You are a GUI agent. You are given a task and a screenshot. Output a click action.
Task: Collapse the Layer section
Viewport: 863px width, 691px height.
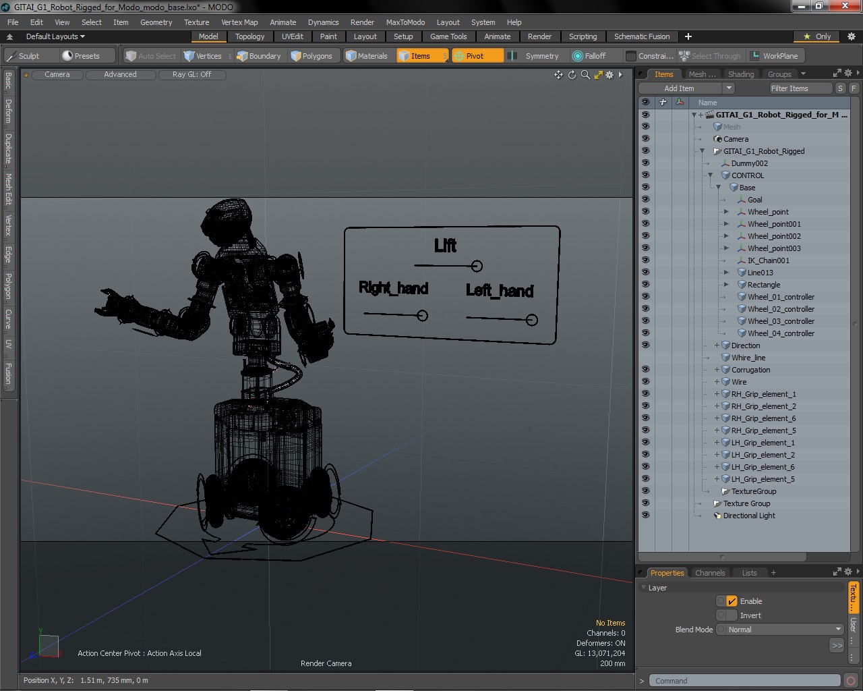pyautogui.click(x=644, y=588)
